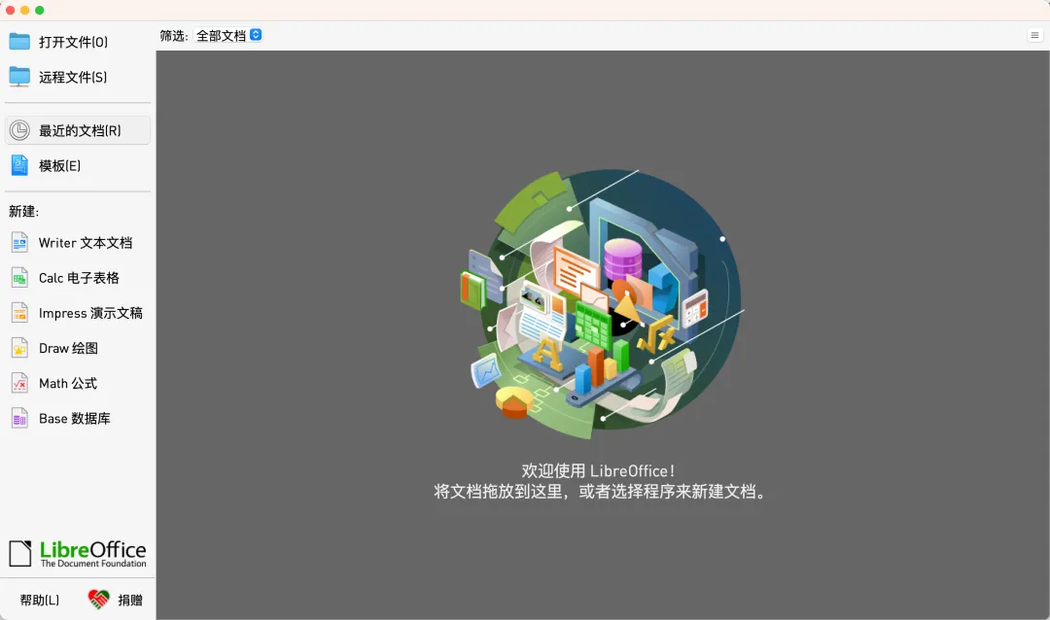Viewport: 1050px width, 620px height.
Task: Click the donate heart icon
Action: 98,600
